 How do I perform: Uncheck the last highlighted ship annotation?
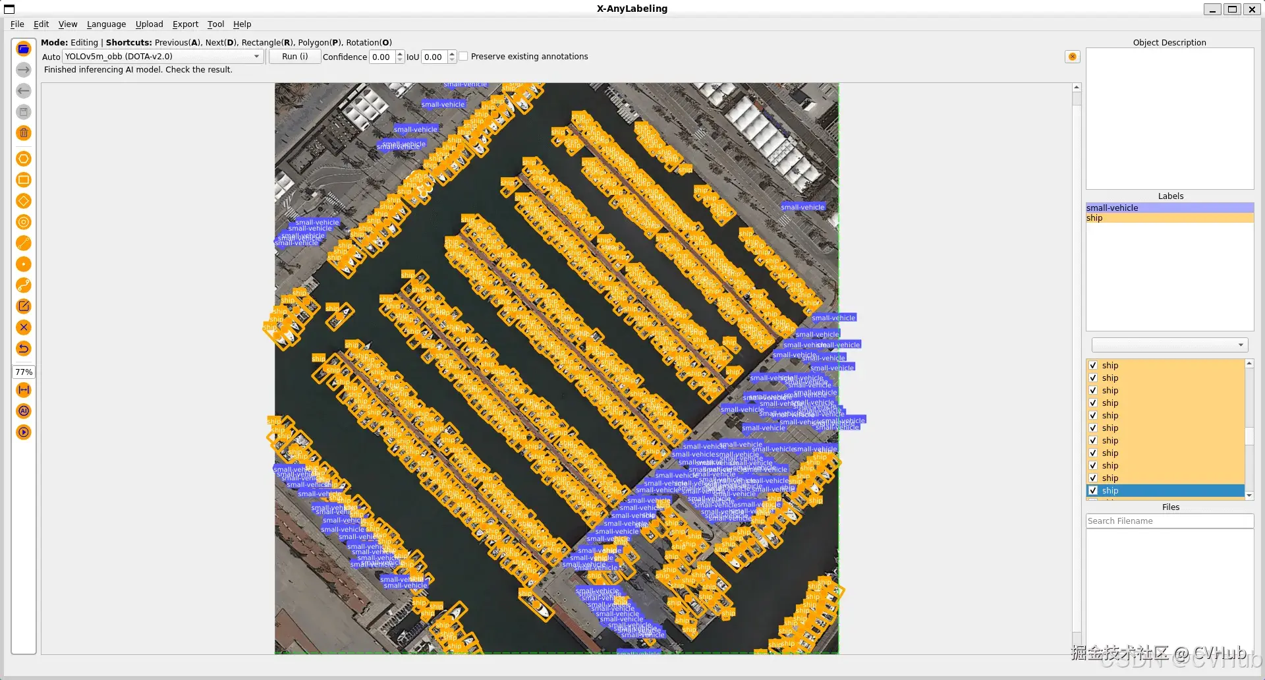click(1094, 490)
